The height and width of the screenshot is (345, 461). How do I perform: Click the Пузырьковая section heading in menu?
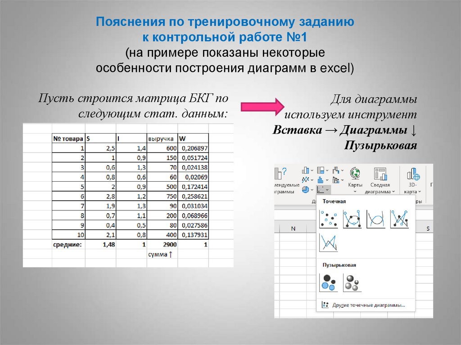[339, 265]
